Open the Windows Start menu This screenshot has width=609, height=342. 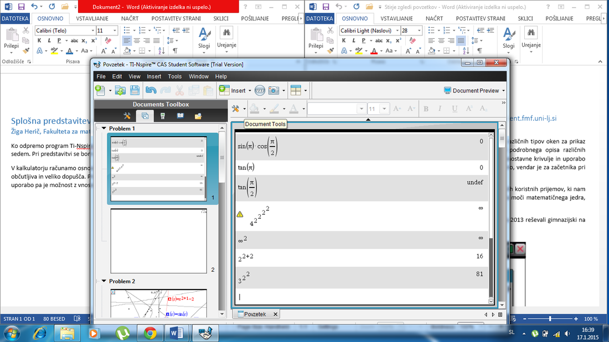[x=11, y=333]
